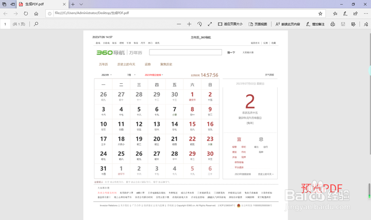
Task: Click the 360导航 logo
Action: click(110, 52)
